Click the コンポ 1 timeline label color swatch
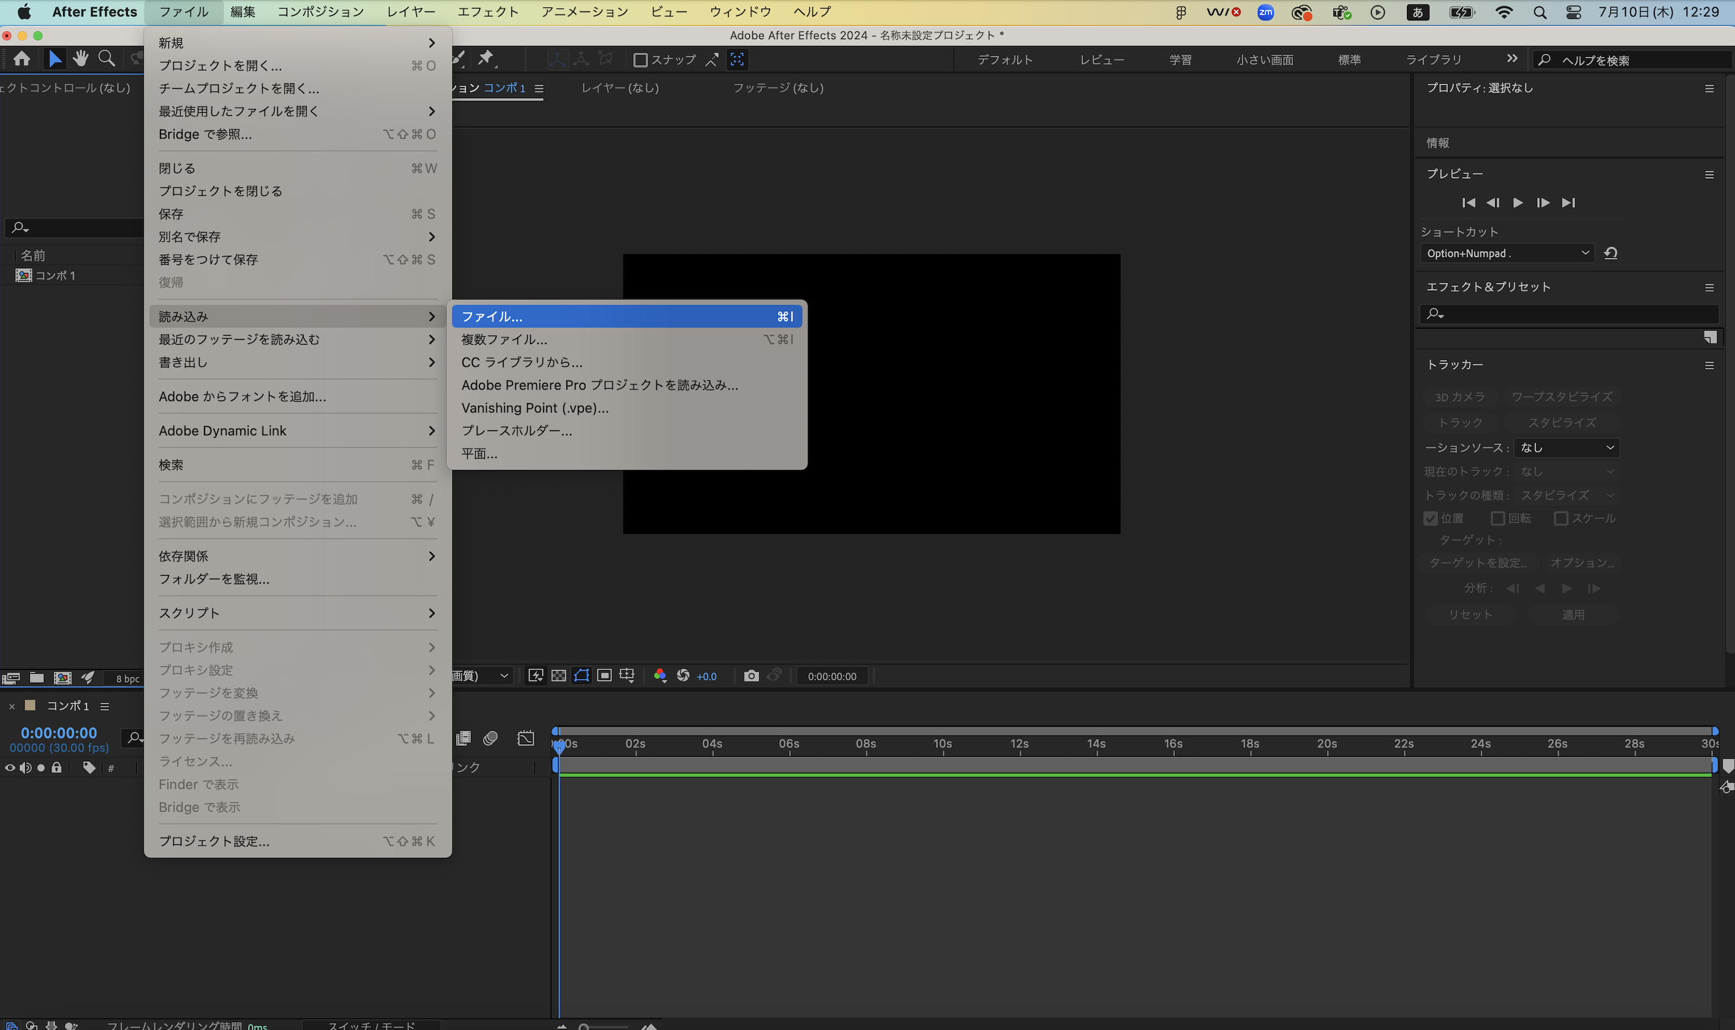Image resolution: width=1735 pixels, height=1030 pixels. 30,705
